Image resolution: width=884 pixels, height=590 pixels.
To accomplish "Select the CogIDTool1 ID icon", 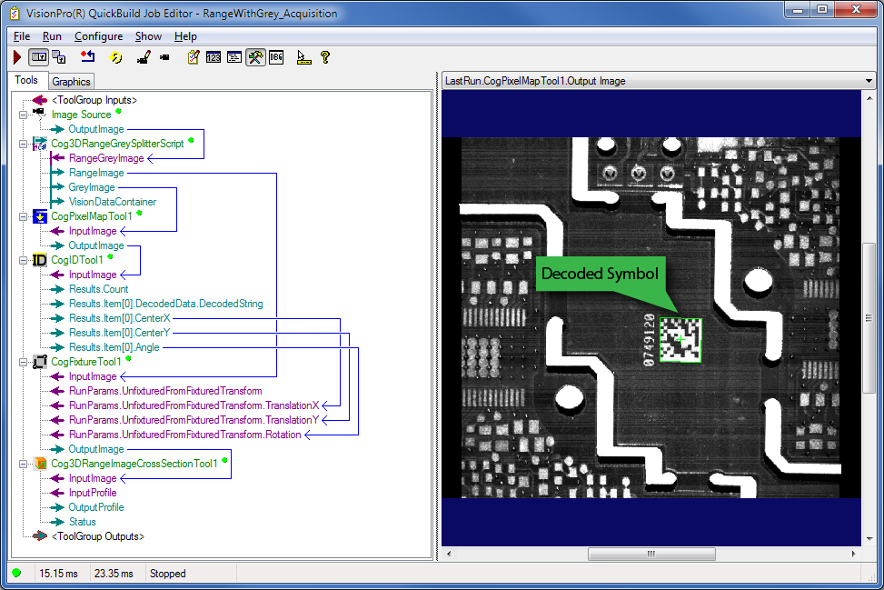I will pos(39,260).
